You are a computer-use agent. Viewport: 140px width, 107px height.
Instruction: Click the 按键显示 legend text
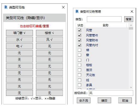(35, 98)
